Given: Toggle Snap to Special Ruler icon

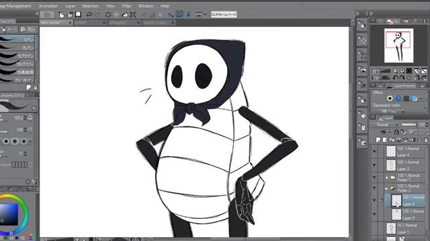Looking at the screenshot, I should (179, 15).
